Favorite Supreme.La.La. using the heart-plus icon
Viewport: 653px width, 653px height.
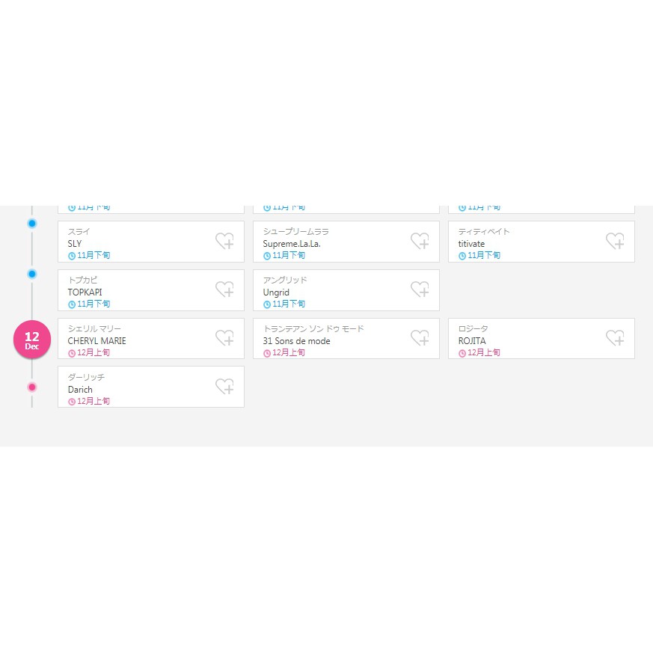point(420,241)
